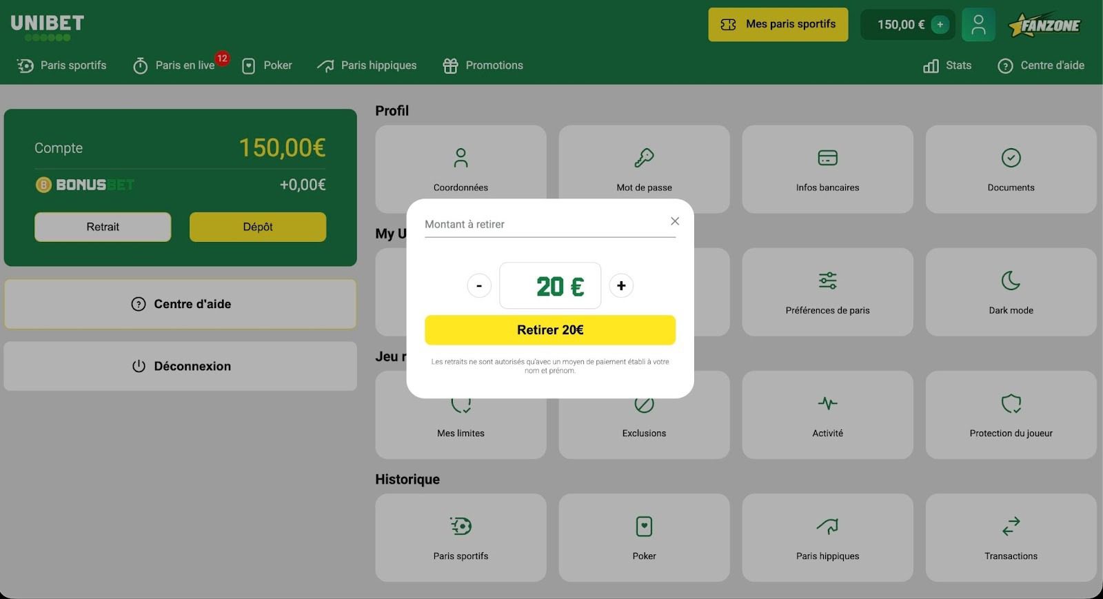The width and height of the screenshot is (1103, 599).
Task: Open the Fanzone logo link
Action: tap(1044, 25)
